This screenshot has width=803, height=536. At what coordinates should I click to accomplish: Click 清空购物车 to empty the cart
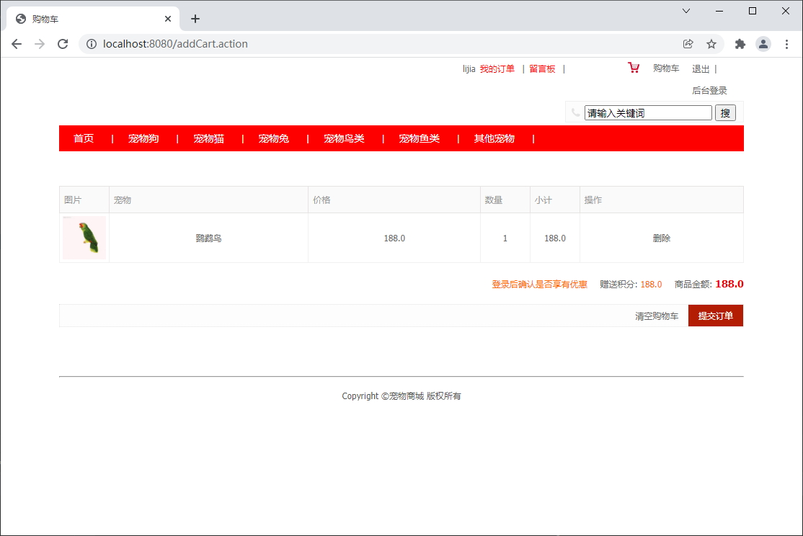(657, 316)
